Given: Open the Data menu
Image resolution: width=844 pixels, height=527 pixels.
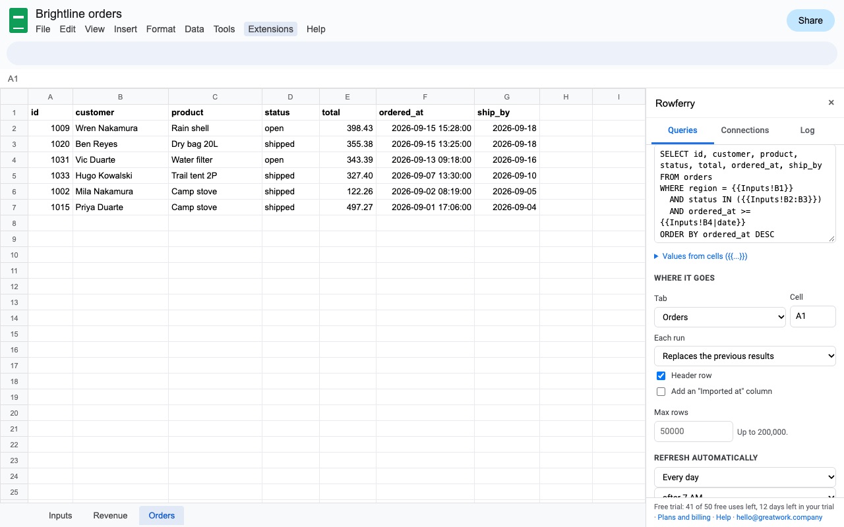Looking at the screenshot, I should (x=195, y=29).
